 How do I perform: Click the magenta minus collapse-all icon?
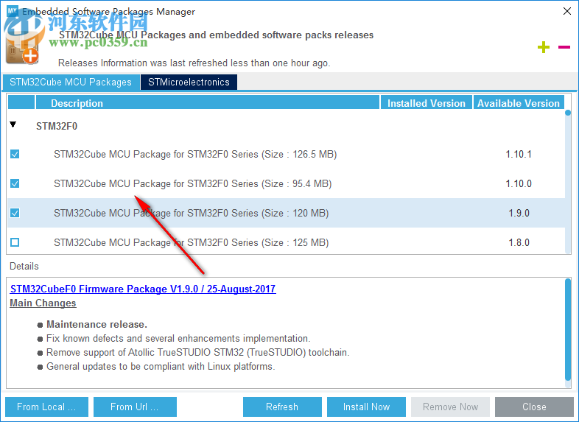pyautogui.click(x=564, y=47)
